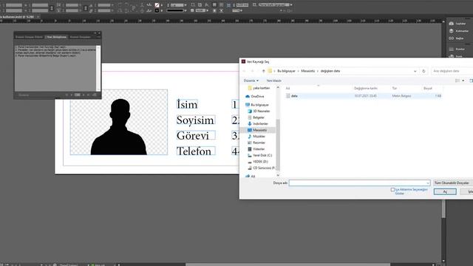
Task: Open the Düzenle dropdown in file dialog
Action: tap(251, 81)
